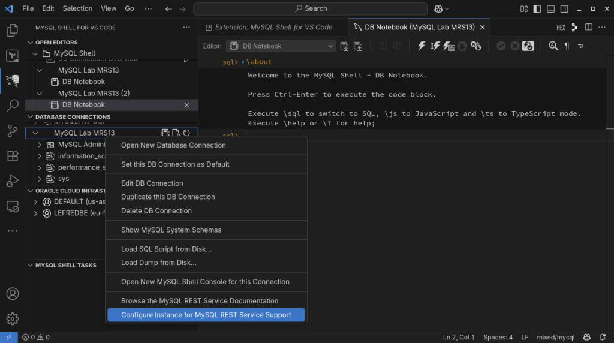Toggle Secondary Side Bar visibility
614x343 pixels.
564,8
